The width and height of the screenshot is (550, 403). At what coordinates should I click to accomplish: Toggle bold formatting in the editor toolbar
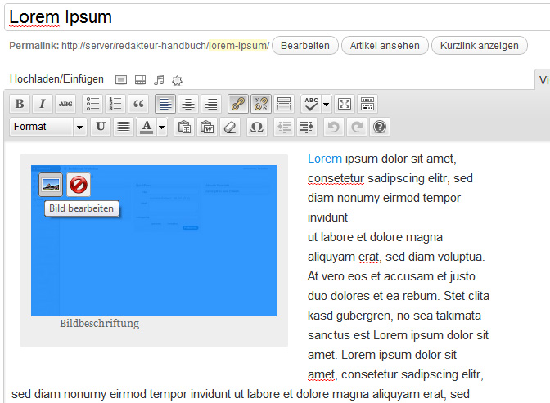click(20, 104)
